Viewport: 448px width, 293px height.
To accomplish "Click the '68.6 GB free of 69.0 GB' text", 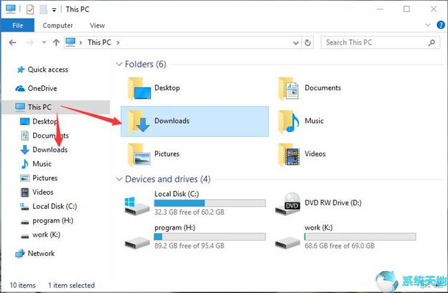I will (339, 246).
